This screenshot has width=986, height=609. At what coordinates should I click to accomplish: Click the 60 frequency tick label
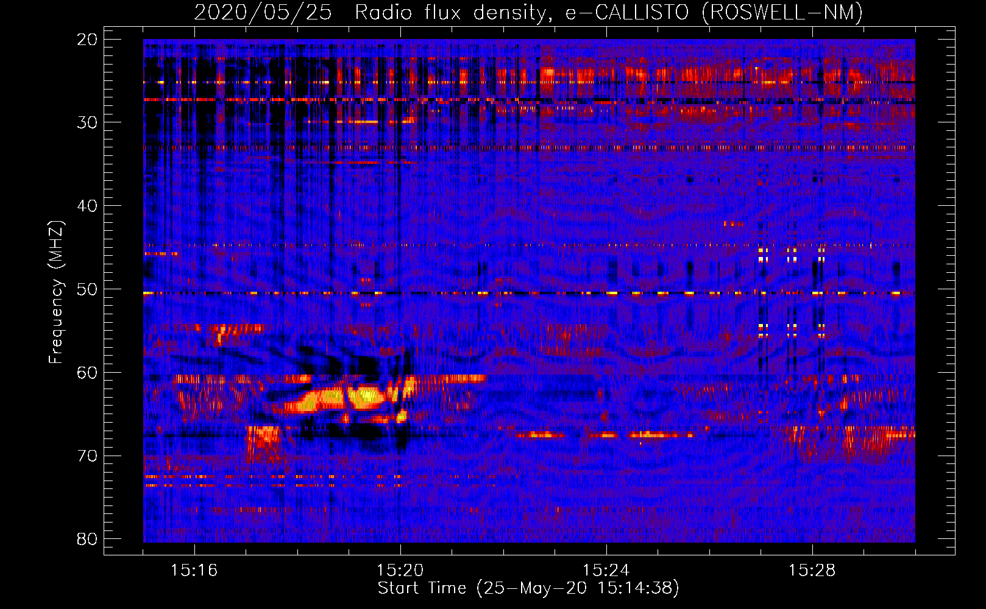87,373
